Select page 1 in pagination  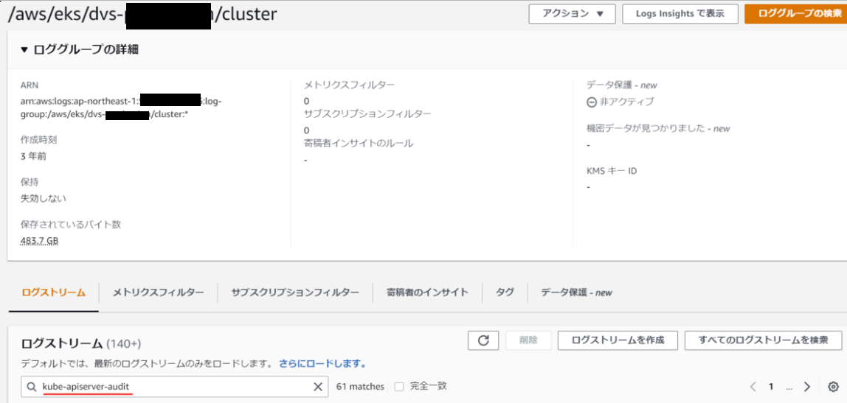coord(772,387)
